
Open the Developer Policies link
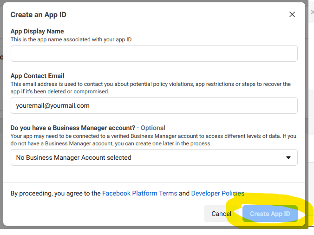[x=218, y=193]
